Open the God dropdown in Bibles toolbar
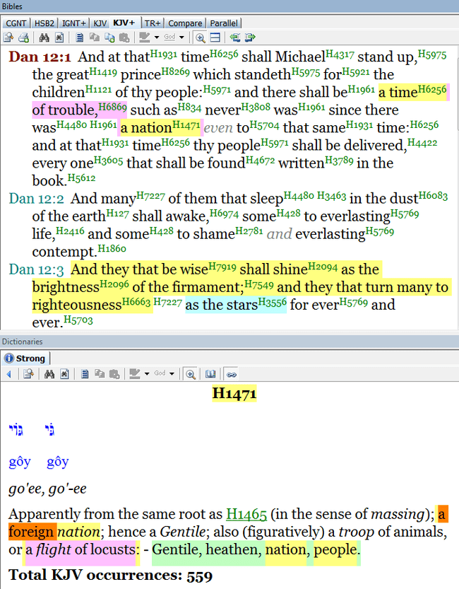 tap(174, 37)
